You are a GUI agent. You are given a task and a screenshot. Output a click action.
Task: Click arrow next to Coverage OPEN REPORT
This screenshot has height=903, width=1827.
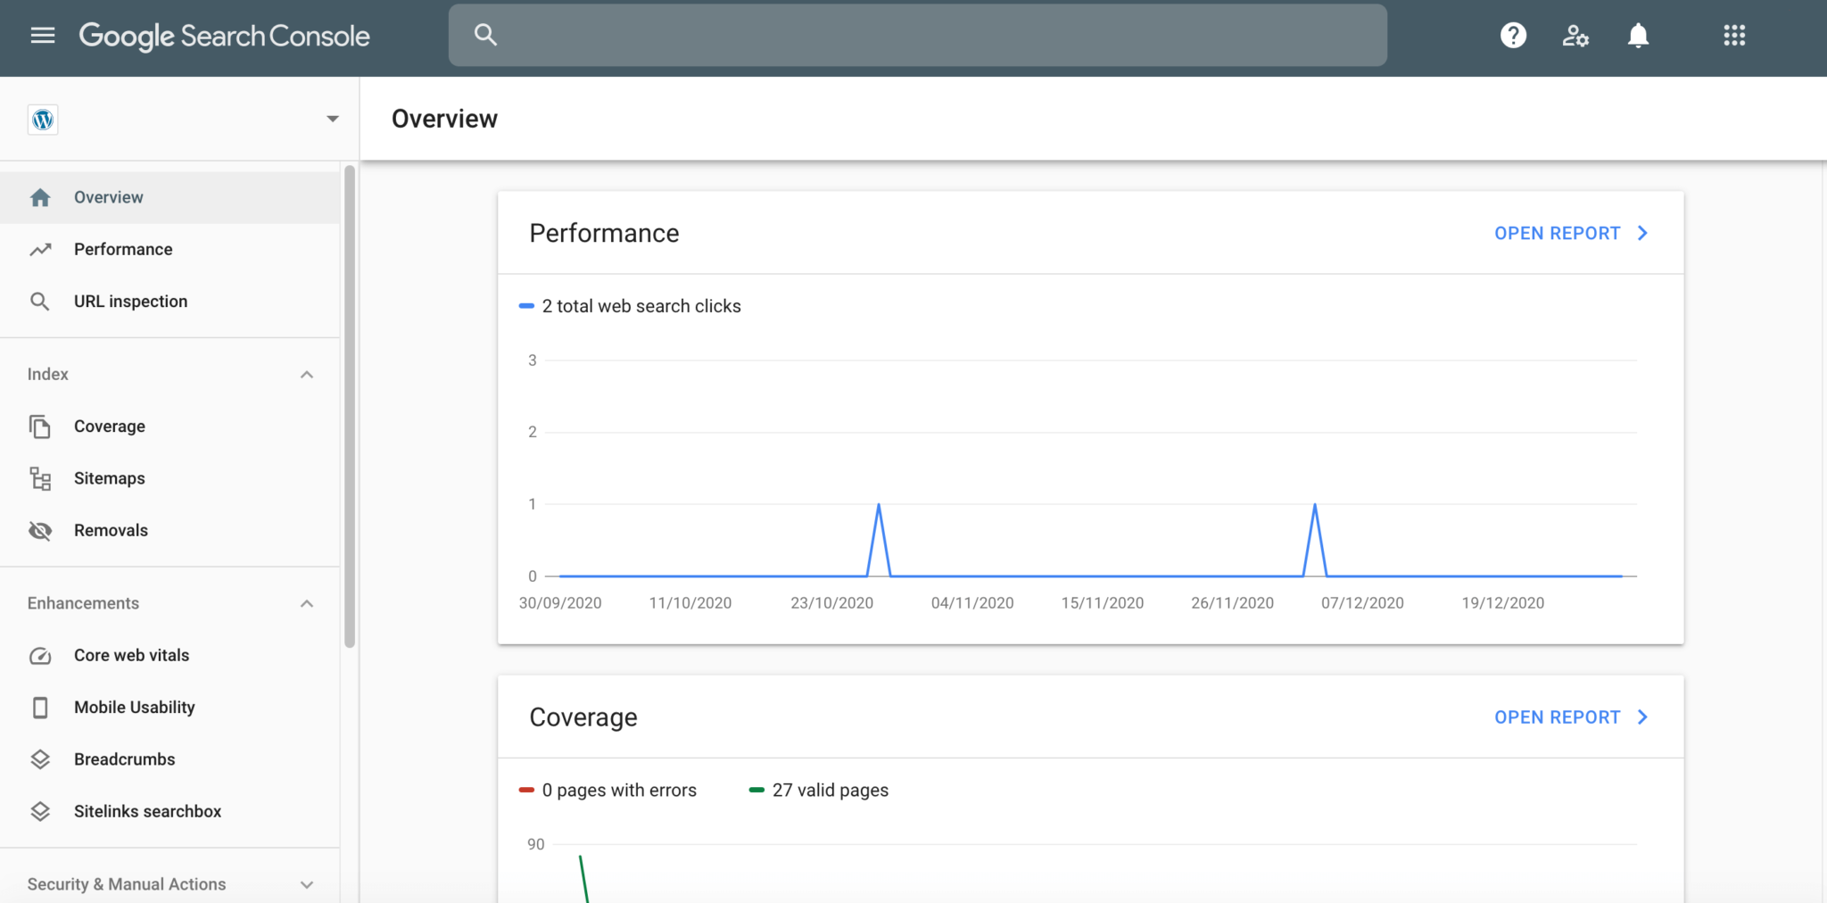tap(1642, 717)
